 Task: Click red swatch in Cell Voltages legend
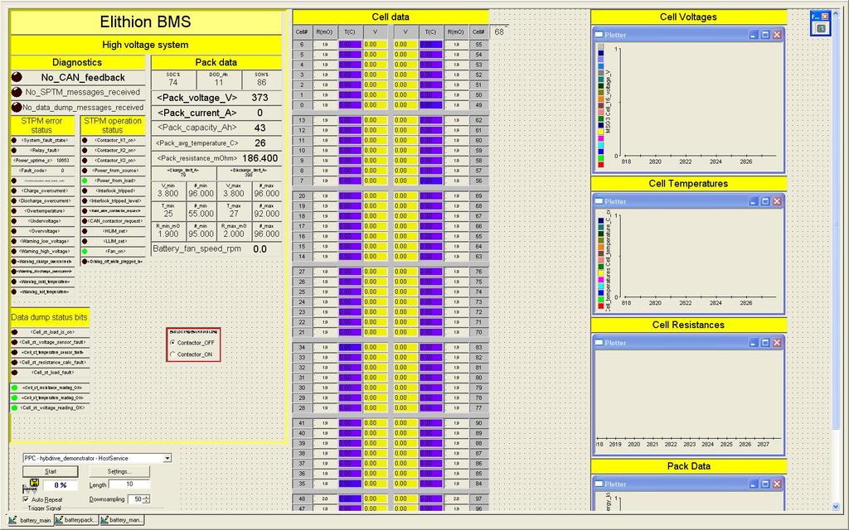pos(601,165)
